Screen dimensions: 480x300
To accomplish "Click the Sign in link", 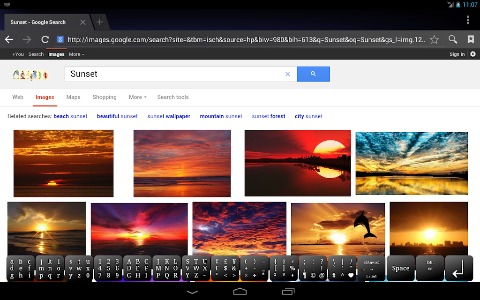I will pos(457,54).
